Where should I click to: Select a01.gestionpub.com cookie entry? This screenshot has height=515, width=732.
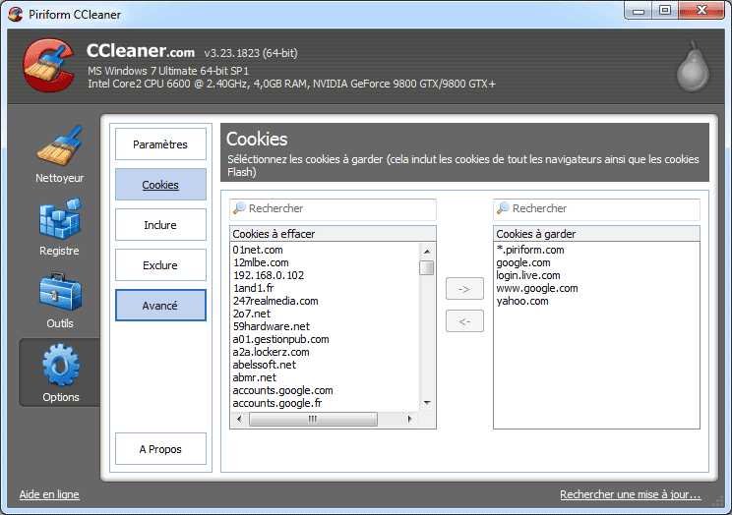280,339
